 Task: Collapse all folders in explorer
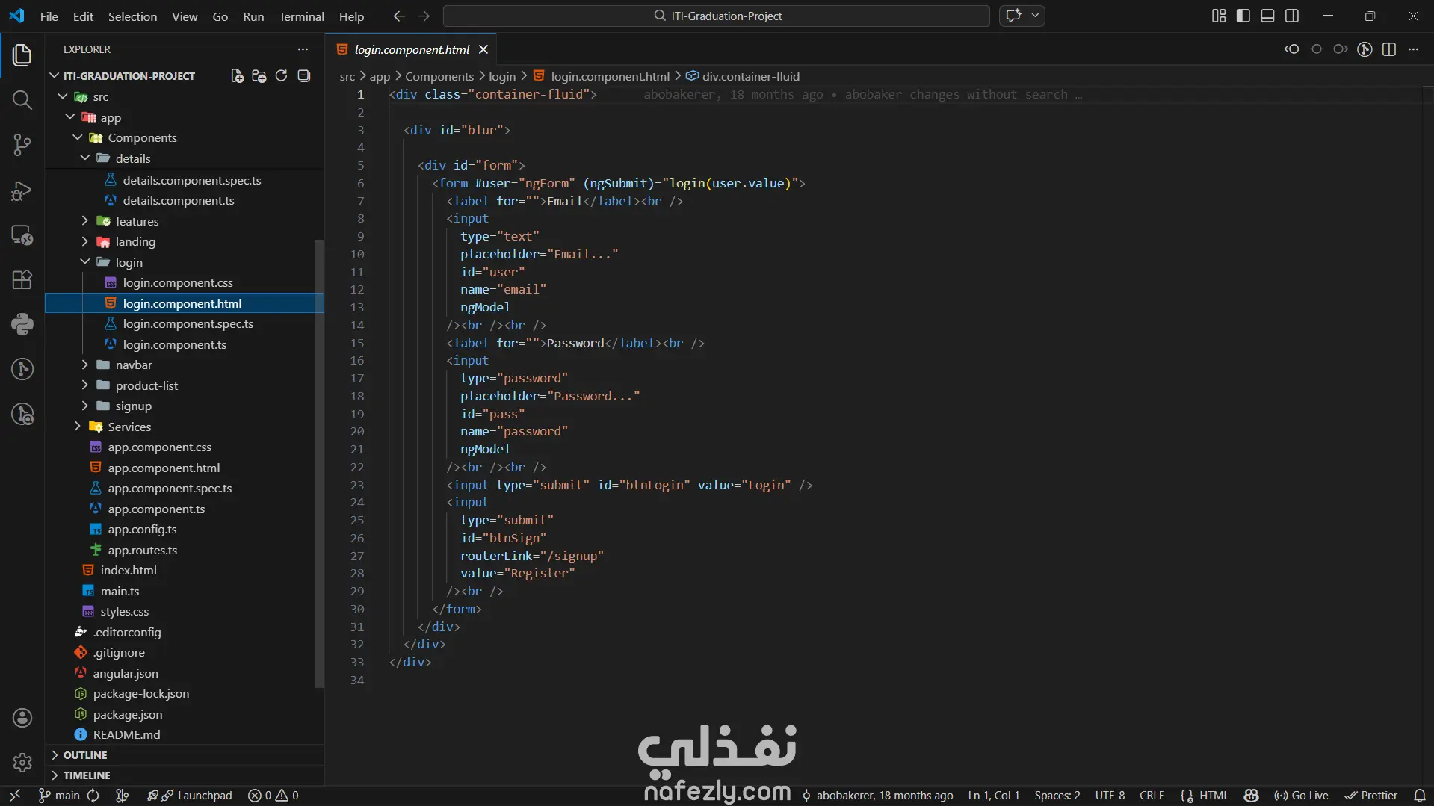tap(303, 75)
